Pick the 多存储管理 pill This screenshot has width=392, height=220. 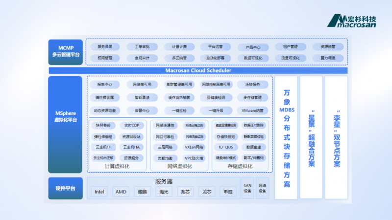252,97
